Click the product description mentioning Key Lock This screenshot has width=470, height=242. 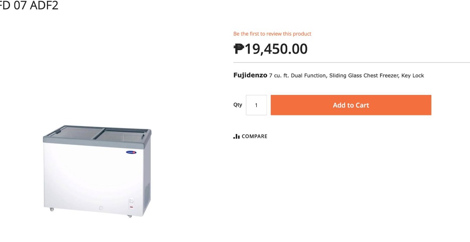(346, 76)
